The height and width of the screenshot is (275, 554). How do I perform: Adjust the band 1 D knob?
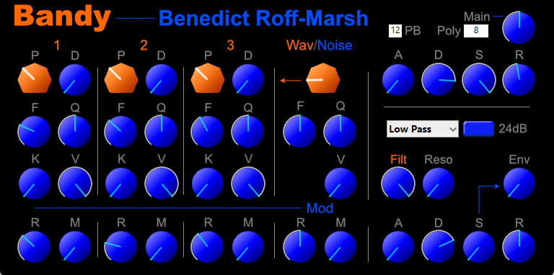(75, 80)
